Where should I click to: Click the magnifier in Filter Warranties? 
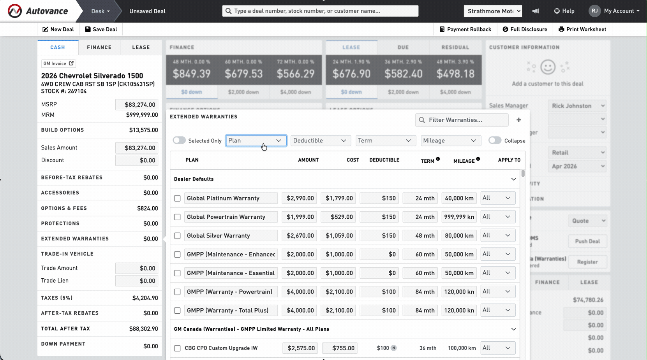[422, 120]
